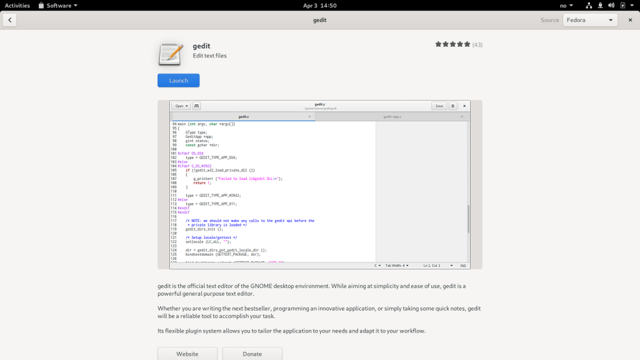Click the battery status icon
640x360 pixels.
(x=622, y=5)
